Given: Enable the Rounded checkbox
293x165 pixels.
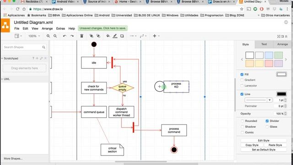Looking at the screenshot, I should tap(242, 121).
